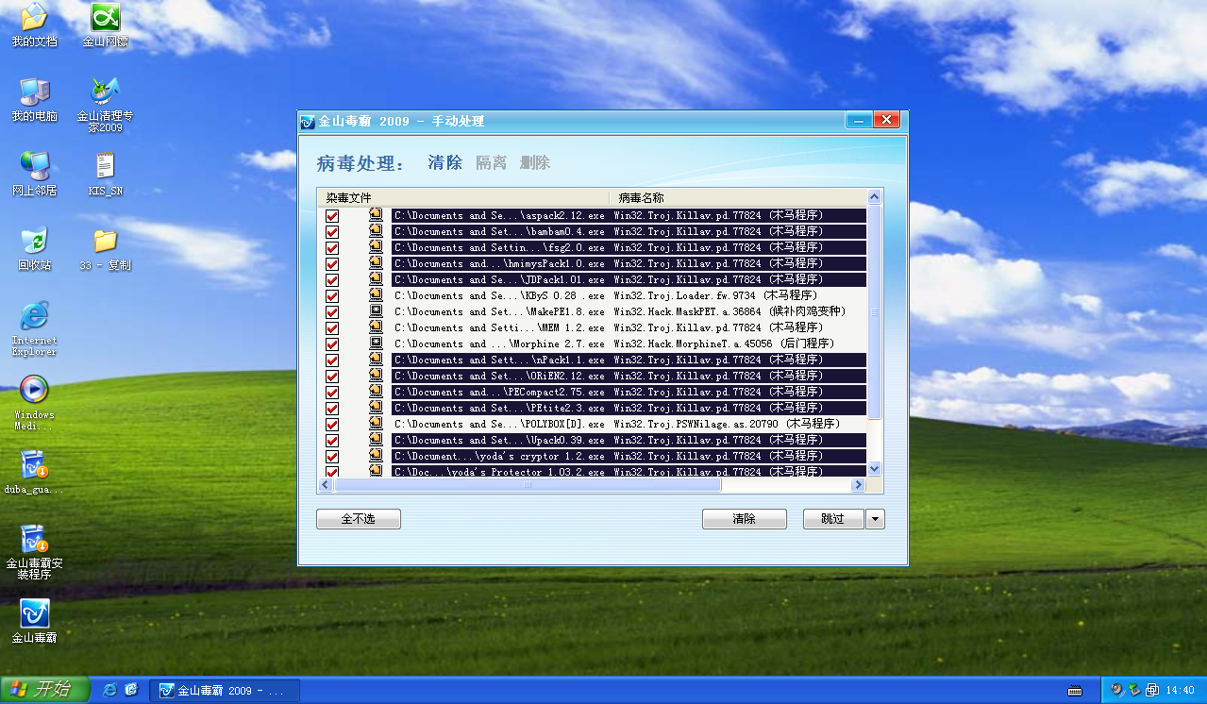Screen dimensions: 1207x704
Task: Click the 金山毒霸 logo in dialog title bar
Action: click(x=308, y=121)
